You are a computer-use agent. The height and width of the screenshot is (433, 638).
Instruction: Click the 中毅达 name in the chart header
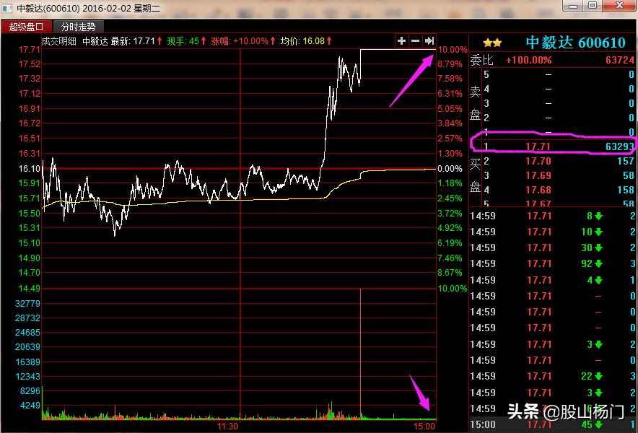(95, 41)
